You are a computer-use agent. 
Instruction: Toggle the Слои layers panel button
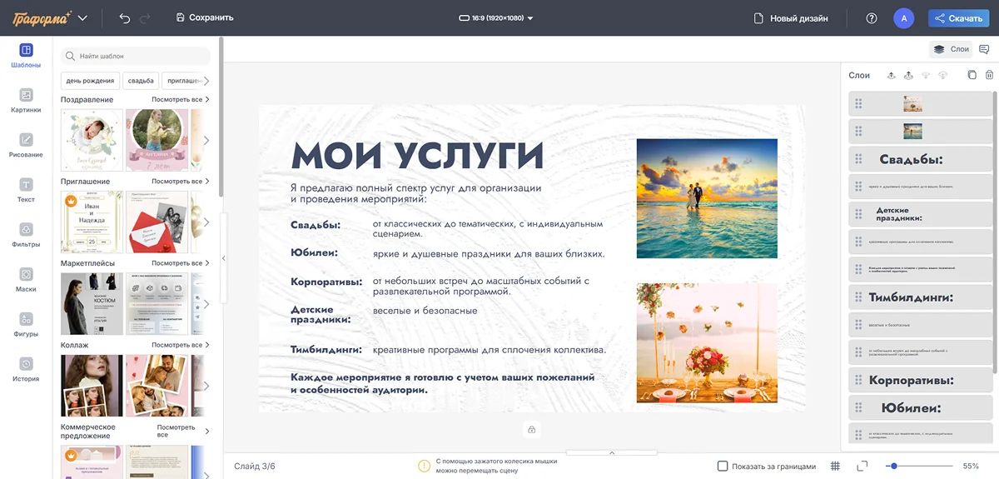coord(951,49)
